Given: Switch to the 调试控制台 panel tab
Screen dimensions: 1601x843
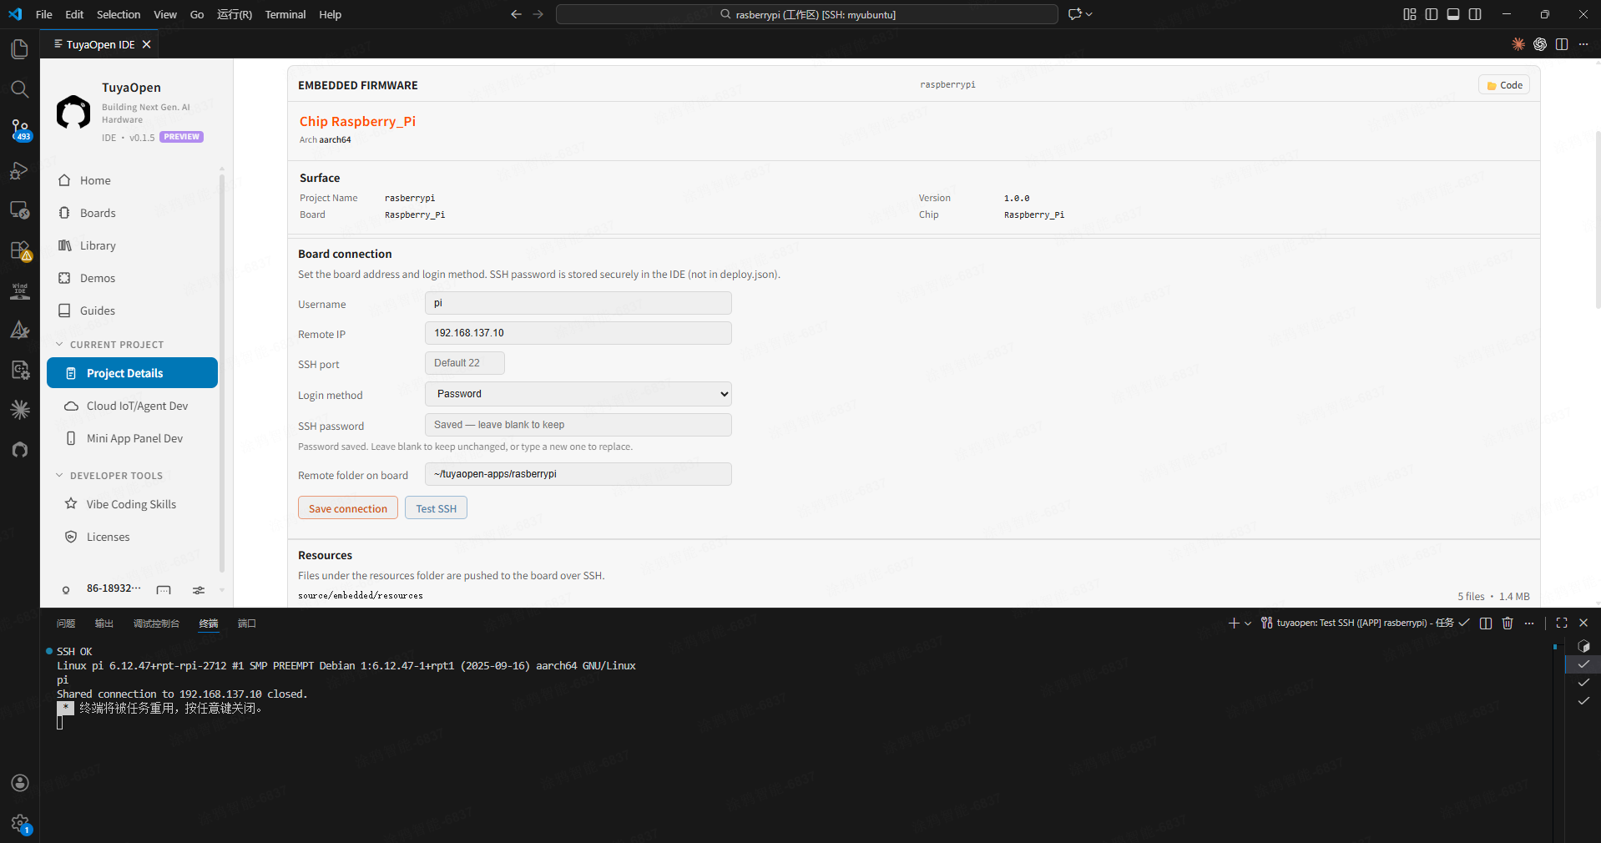Looking at the screenshot, I should [156, 623].
